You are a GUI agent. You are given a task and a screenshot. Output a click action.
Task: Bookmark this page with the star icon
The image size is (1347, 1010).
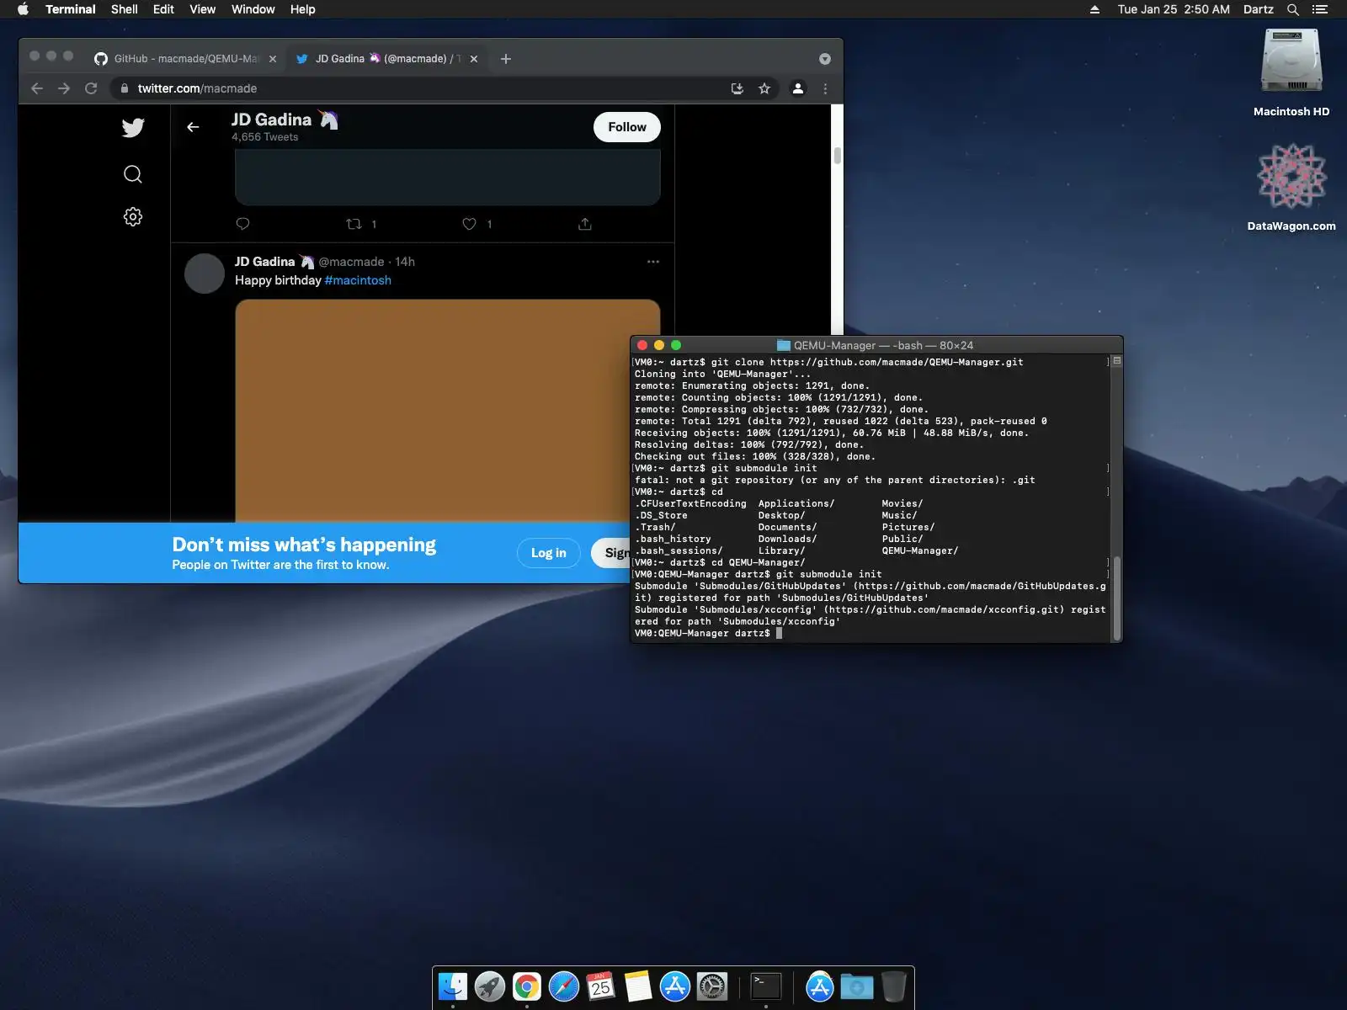pyautogui.click(x=764, y=88)
